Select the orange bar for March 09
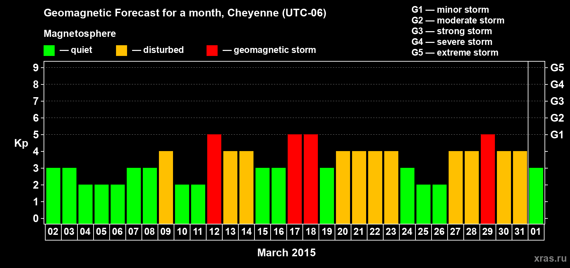 point(166,187)
